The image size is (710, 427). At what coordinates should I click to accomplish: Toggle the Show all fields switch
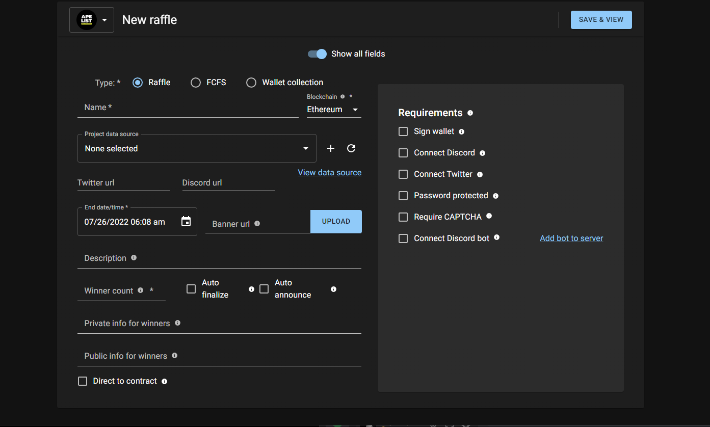click(317, 54)
